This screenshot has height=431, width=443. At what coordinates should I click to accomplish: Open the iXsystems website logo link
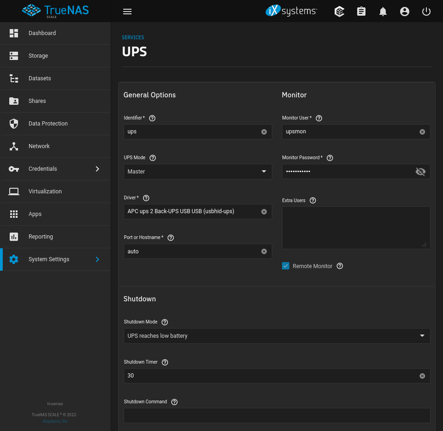[291, 11]
